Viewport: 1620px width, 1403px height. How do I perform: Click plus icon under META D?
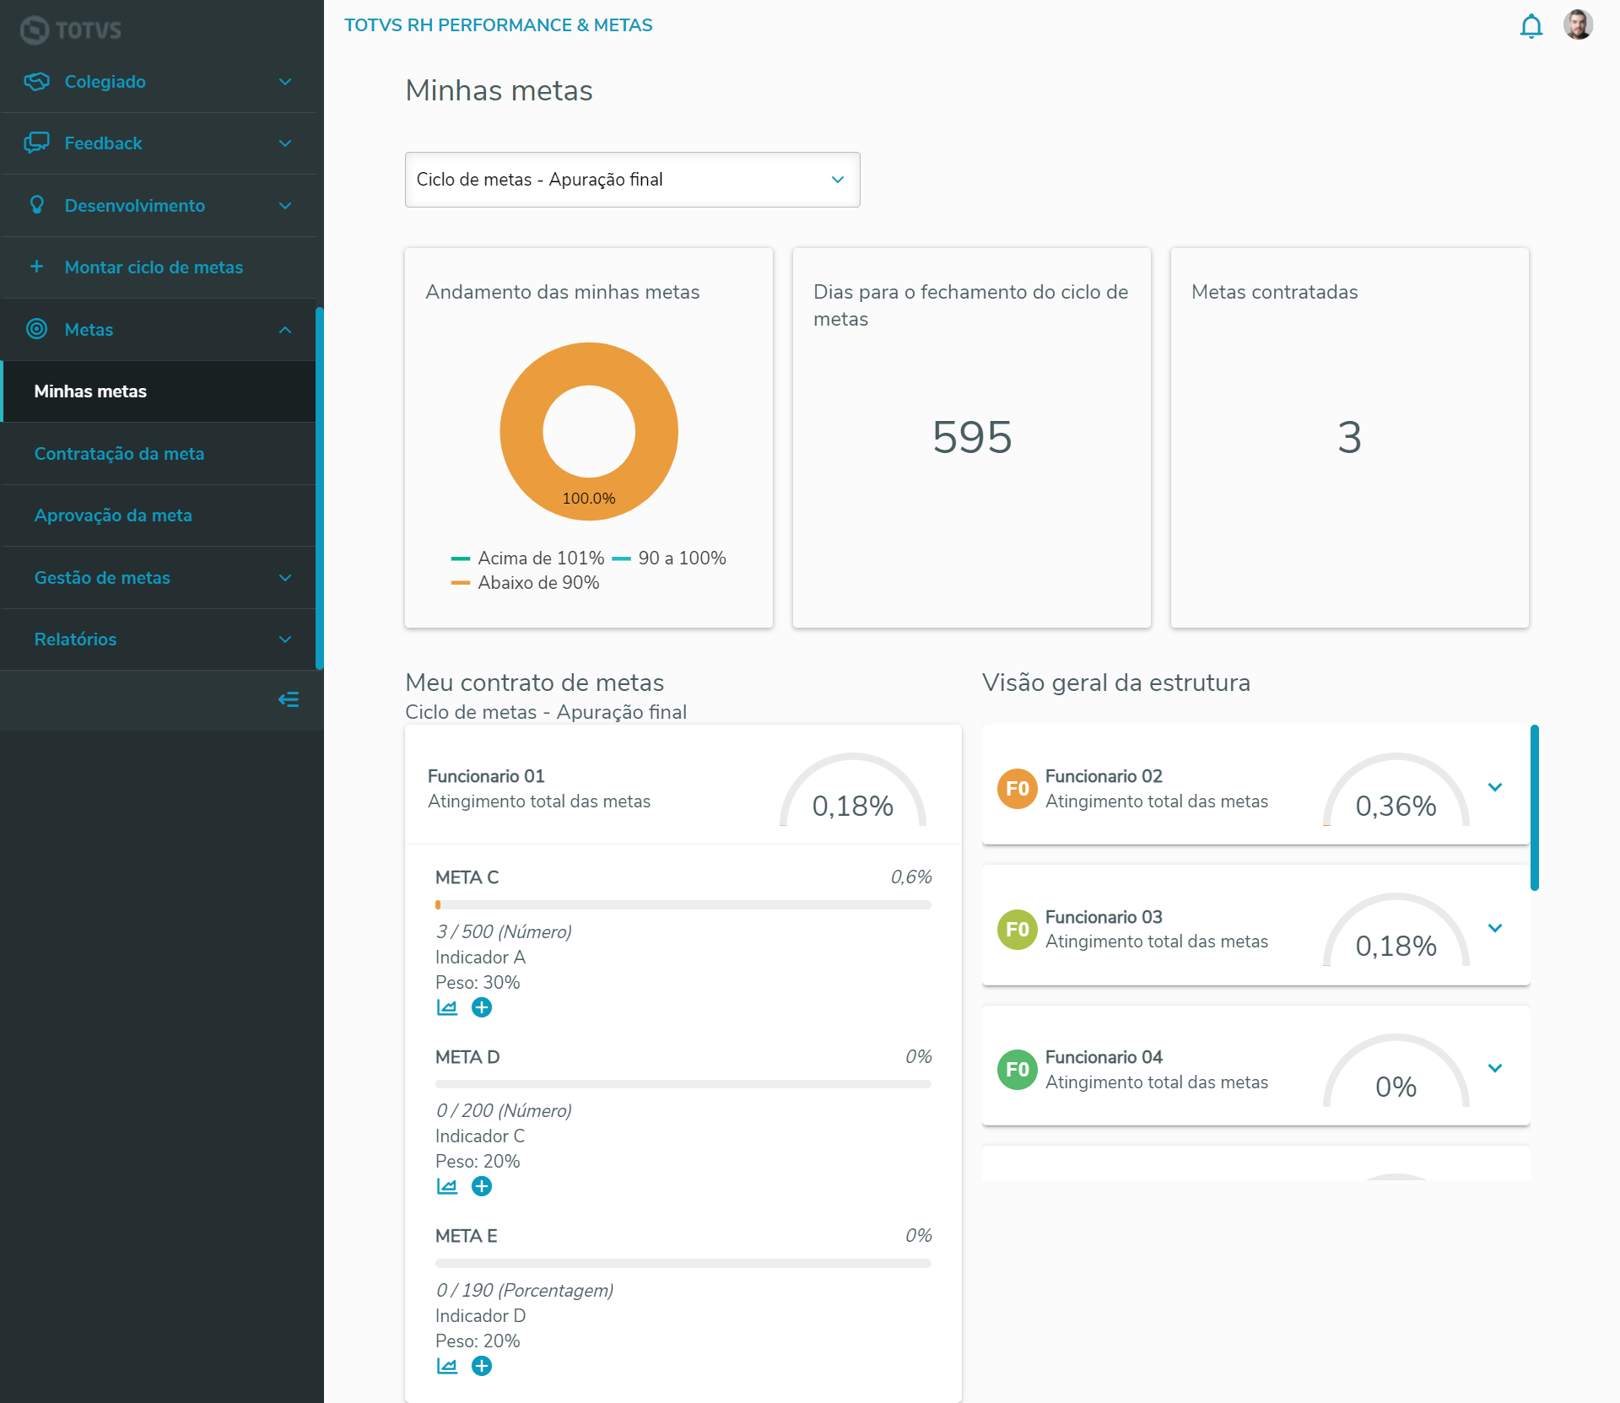pos(482,1186)
